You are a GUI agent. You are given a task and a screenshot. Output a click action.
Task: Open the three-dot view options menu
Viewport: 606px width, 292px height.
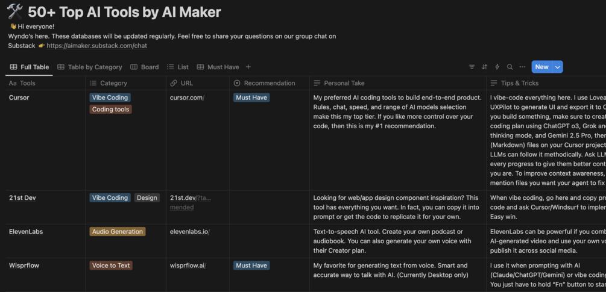click(522, 67)
